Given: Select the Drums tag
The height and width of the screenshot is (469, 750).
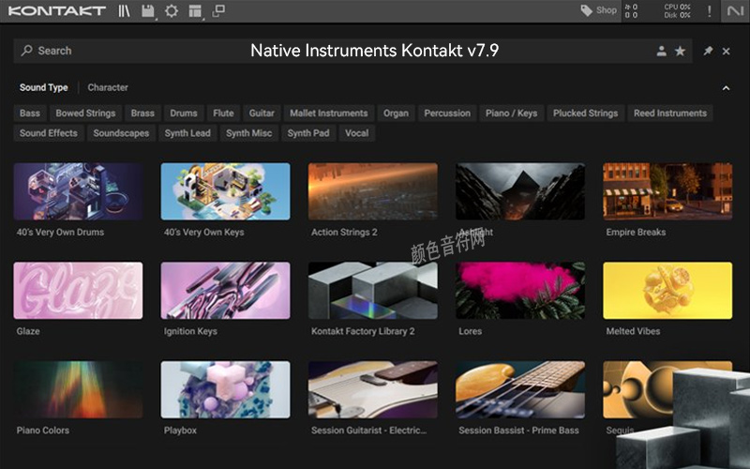Looking at the screenshot, I should (184, 113).
